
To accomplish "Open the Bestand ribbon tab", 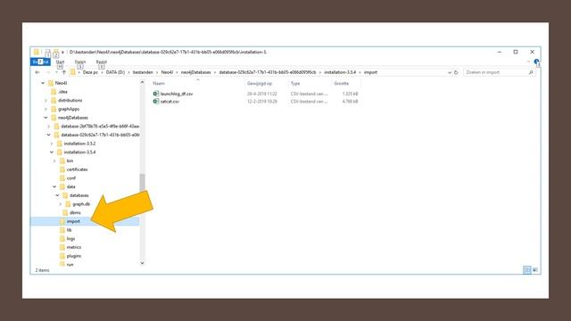I will point(40,62).
